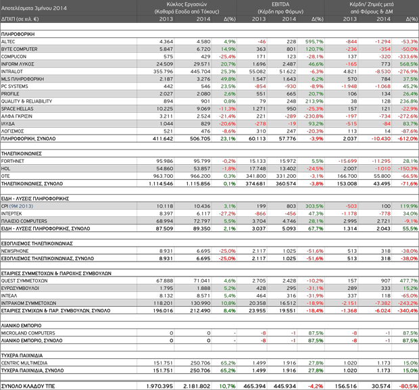419x390 pixels.
Task: Select the INFORM ΛΥΚΟΣ row label
Action: (18, 64)
